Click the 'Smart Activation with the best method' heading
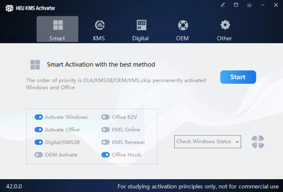 pyautogui.click(x=101, y=65)
